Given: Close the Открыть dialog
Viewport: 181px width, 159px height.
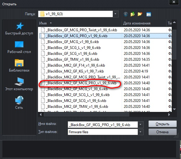Looking at the screenshot, I should 174,2.
